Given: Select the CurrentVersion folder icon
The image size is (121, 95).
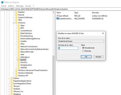Looking at the screenshot, I should point(19,31).
